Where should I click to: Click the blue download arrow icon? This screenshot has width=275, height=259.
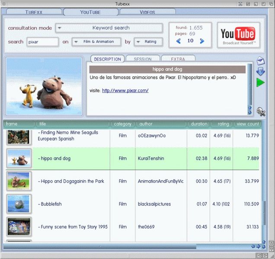click(260, 71)
